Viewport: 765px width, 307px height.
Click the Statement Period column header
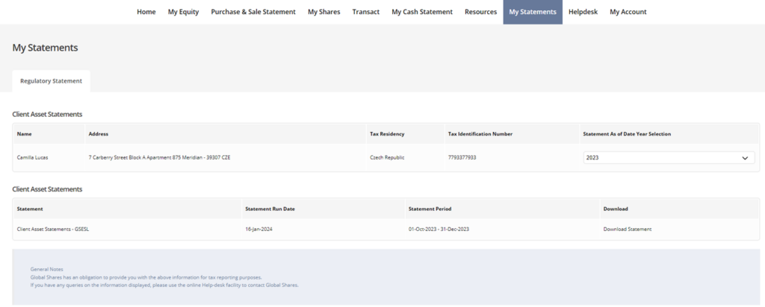430,209
